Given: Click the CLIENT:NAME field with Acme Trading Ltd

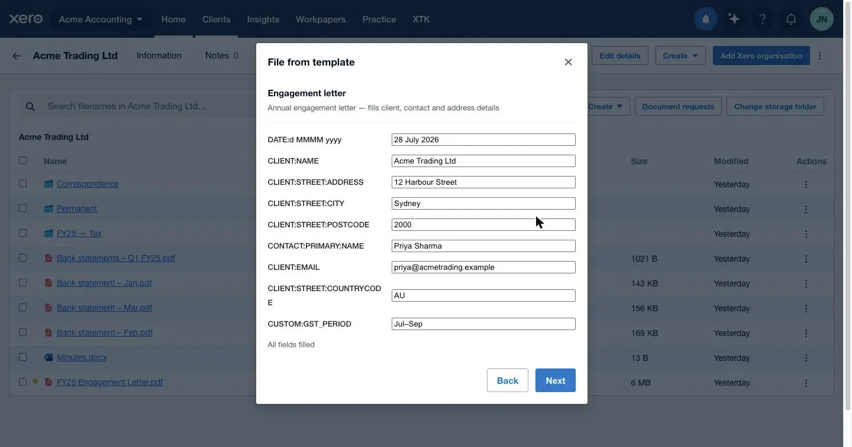Looking at the screenshot, I should pos(483,161).
